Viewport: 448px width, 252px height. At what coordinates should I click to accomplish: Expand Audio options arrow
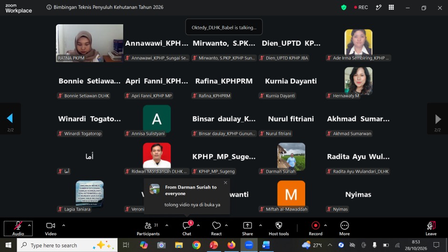(x=29, y=225)
